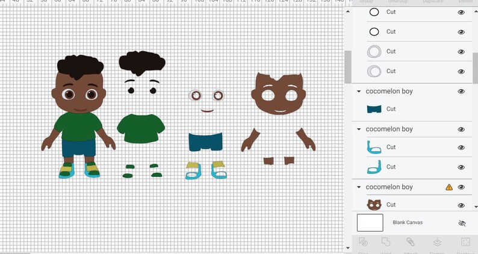Select the cocomelon boy group name beside warning icon
The height and width of the screenshot is (254, 478).
pos(390,187)
